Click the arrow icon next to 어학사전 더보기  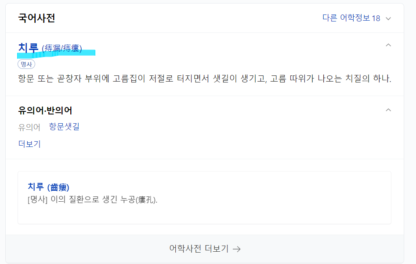coord(236,248)
